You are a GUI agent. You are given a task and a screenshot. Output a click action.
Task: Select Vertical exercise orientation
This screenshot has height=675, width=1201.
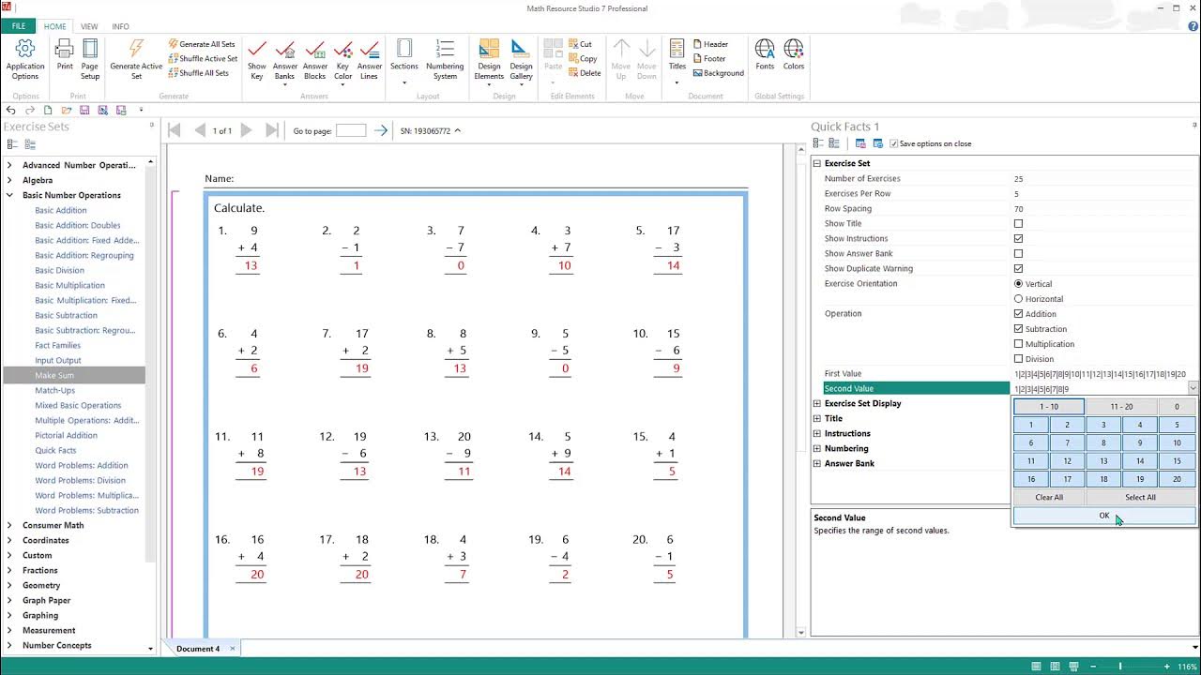1019,283
